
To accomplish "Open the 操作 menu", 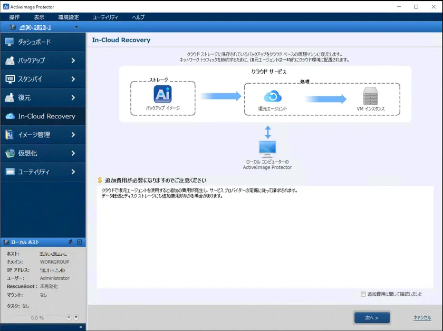I will tap(14, 17).
